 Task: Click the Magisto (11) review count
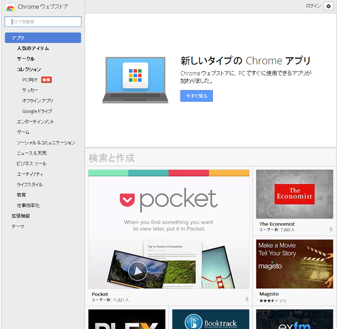(283, 301)
